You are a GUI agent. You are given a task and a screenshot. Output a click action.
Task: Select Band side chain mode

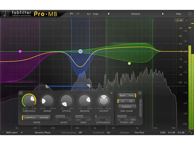point(123,95)
